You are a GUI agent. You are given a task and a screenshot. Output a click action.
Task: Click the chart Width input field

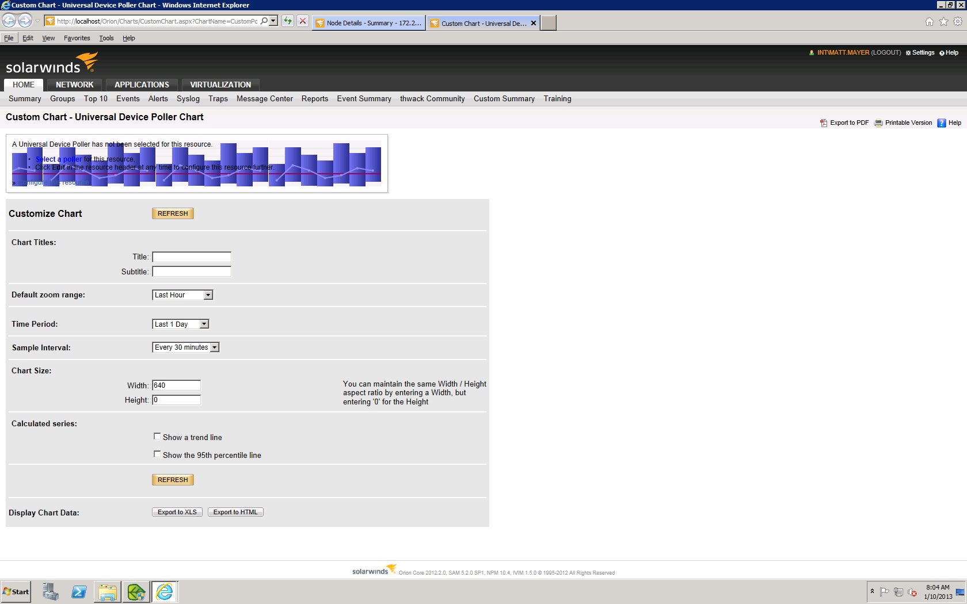[x=176, y=385]
